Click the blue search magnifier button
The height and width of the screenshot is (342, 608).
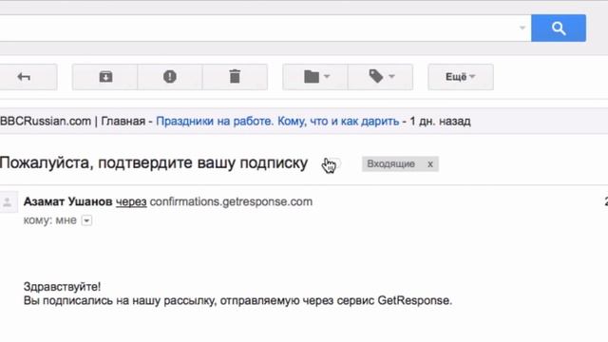(x=559, y=28)
